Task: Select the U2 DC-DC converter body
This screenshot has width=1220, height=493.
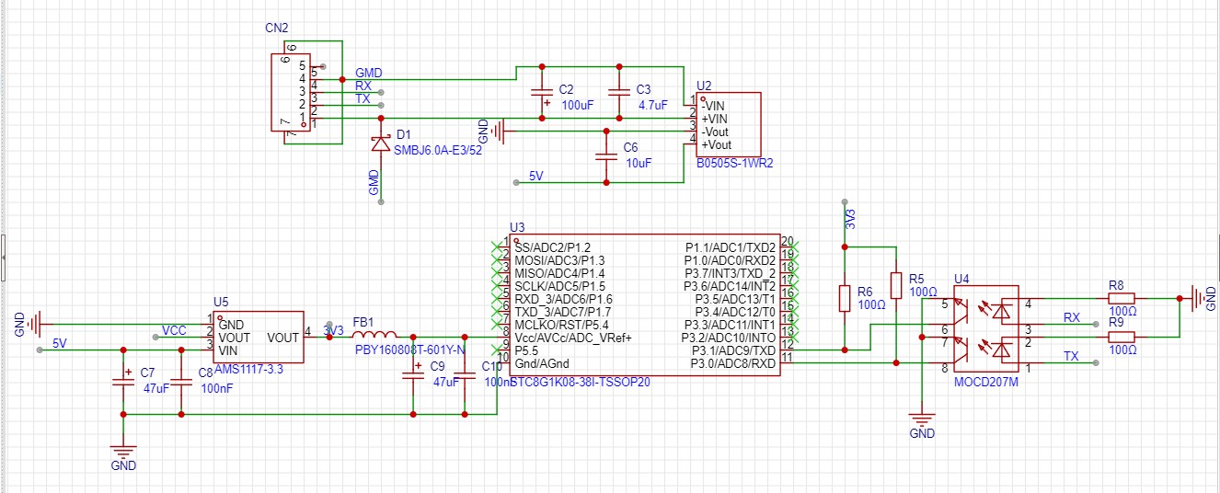Action: coord(730,124)
